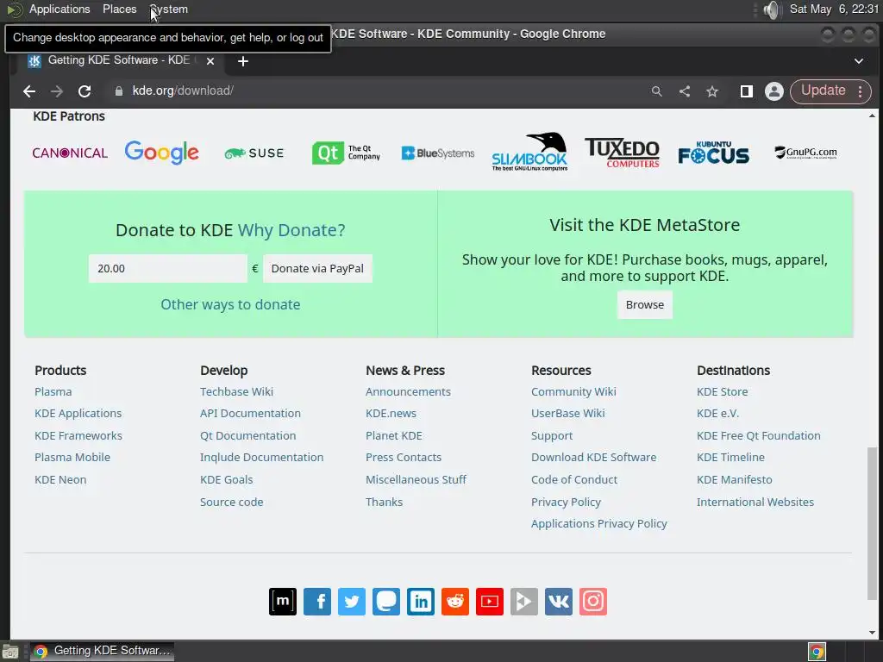Click the scrollbar down arrow
Viewport: 883px width, 662px height.
(x=872, y=633)
